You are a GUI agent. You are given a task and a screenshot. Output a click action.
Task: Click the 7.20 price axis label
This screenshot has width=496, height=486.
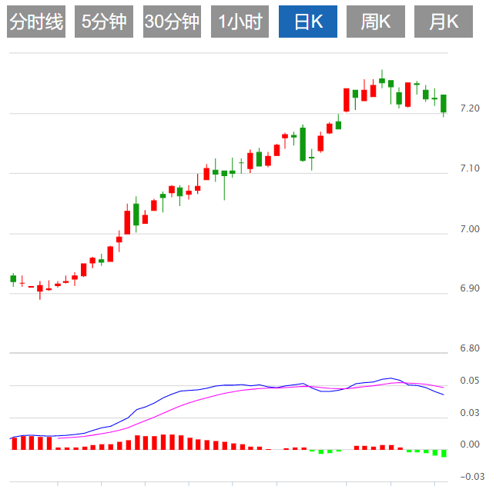[469, 108]
